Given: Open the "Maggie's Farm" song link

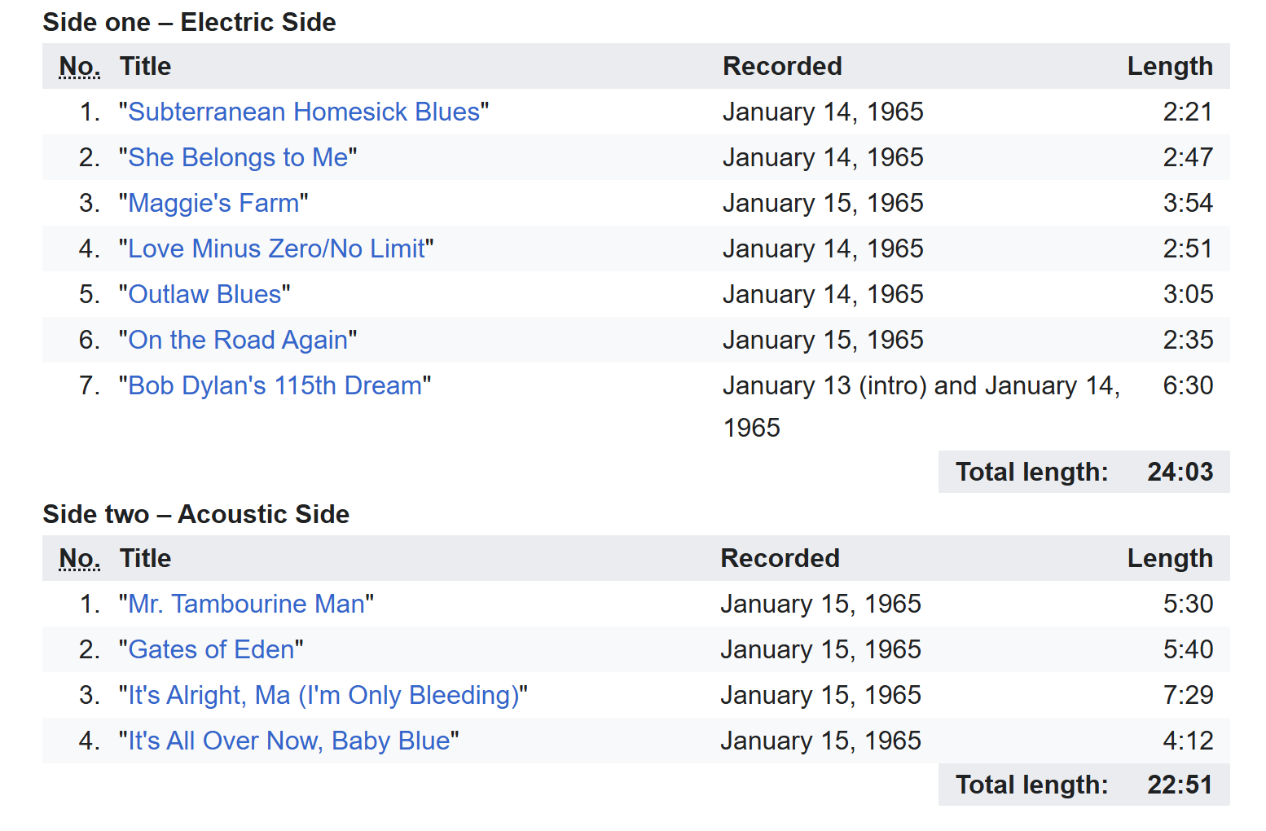Looking at the screenshot, I should (x=213, y=203).
